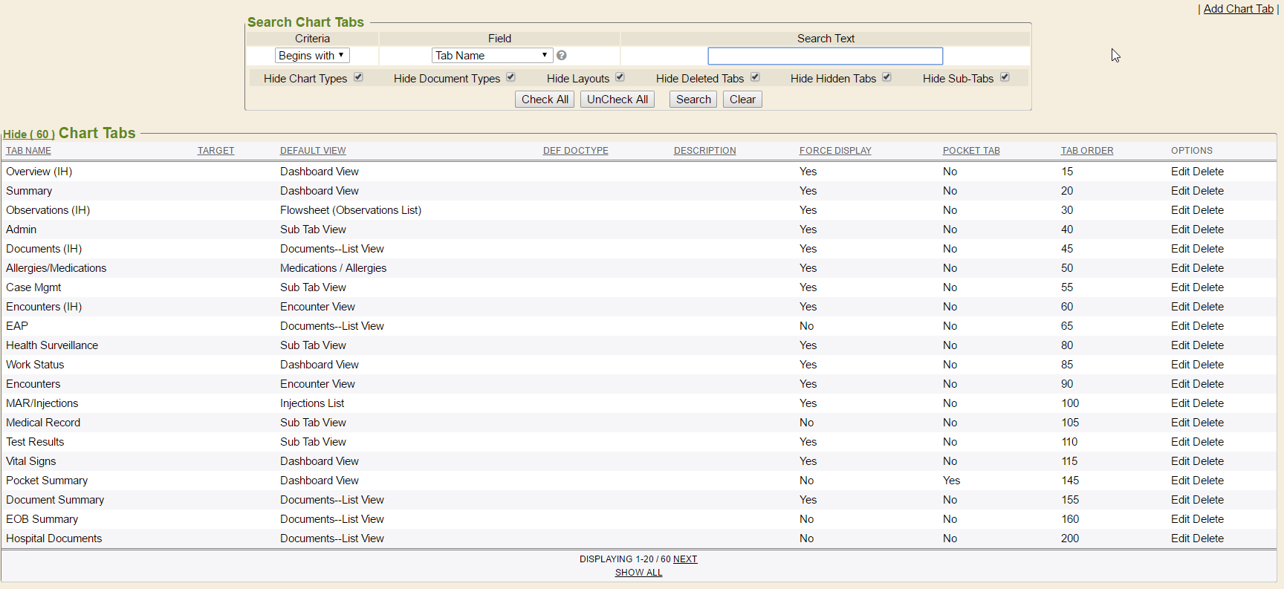The width and height of the screenshot is (1284, 589).
Task: Collapse the Chart Tabs list via Hide (60)
Action: pos(28,134)
